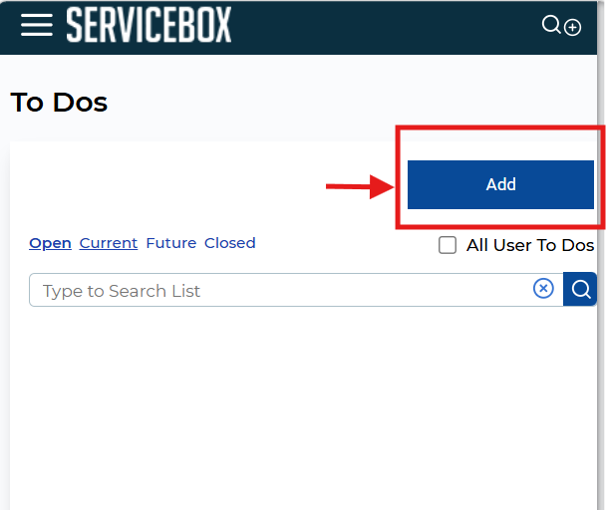Screen dimensions: 606x510
Task: Enable the All User To Dos checkbox
Action: coord(448,245)
